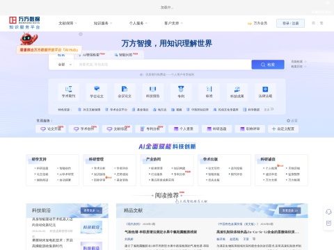Screen dimensions: 334x250
Task: Click 查看更多 in 科技前沿 panel
Action: pos(91,210)
